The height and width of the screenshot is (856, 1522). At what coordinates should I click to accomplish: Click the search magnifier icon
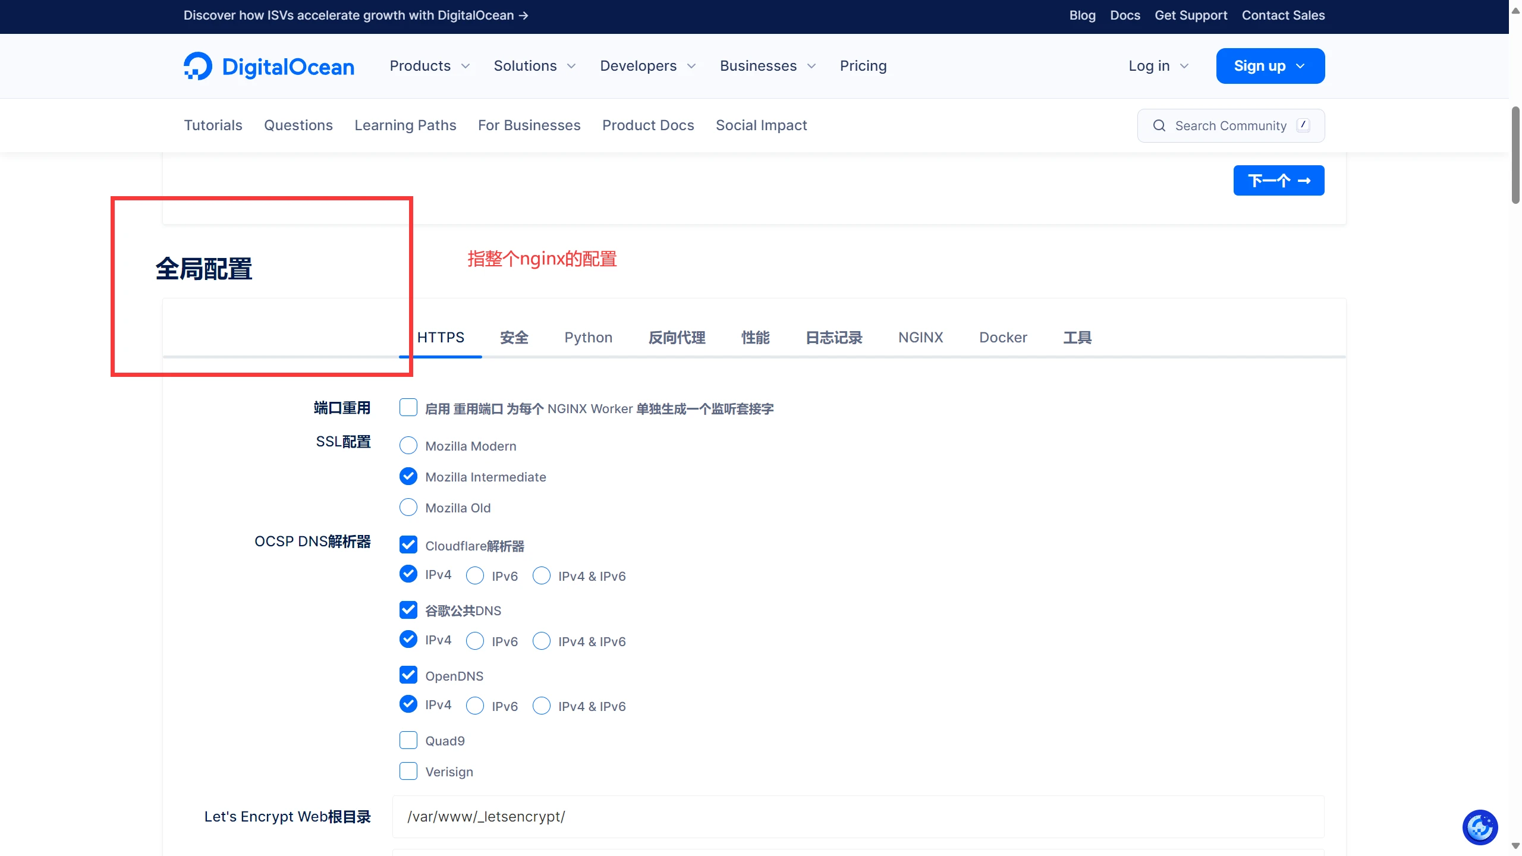1159,125
